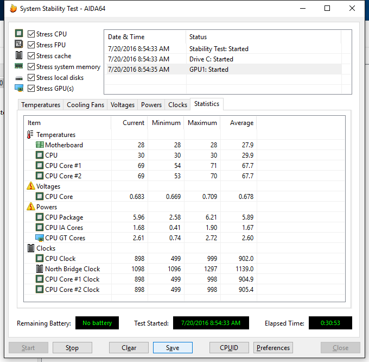Click the CPU GT Cores monitor icon
Screen dimensions: 369x362
[40, 238]
